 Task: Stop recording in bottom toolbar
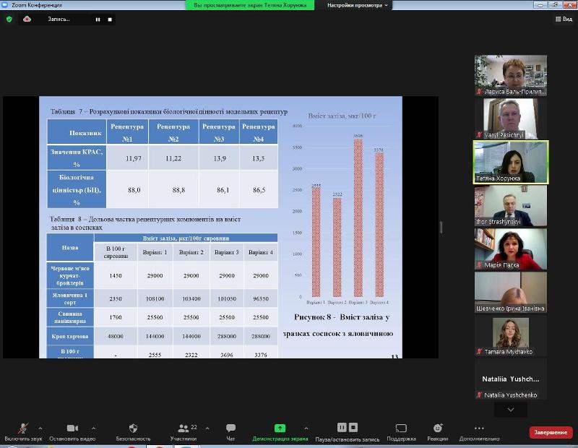353,427
